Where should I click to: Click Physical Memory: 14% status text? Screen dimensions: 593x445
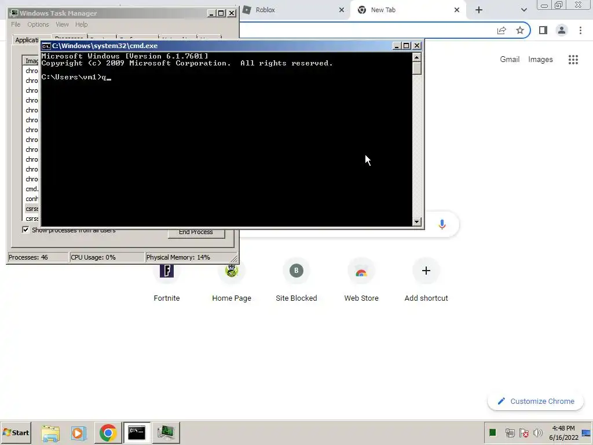coord(178,257)
